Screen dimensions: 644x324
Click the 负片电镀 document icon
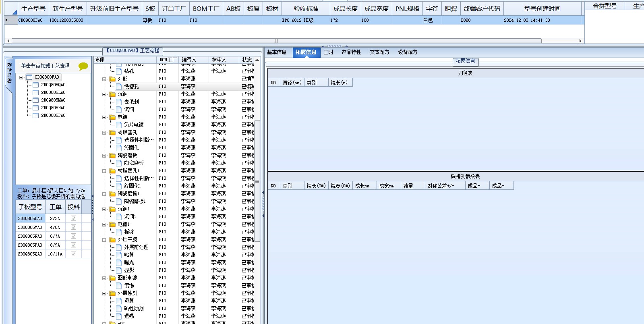[x=119, y=125]
